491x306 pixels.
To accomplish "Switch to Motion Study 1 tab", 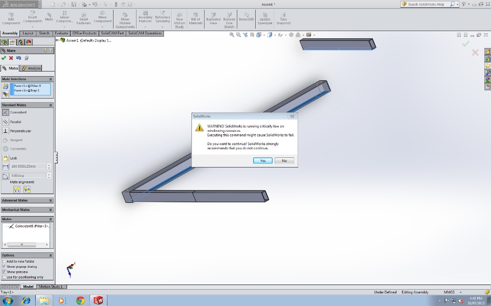I will (51, 287).
